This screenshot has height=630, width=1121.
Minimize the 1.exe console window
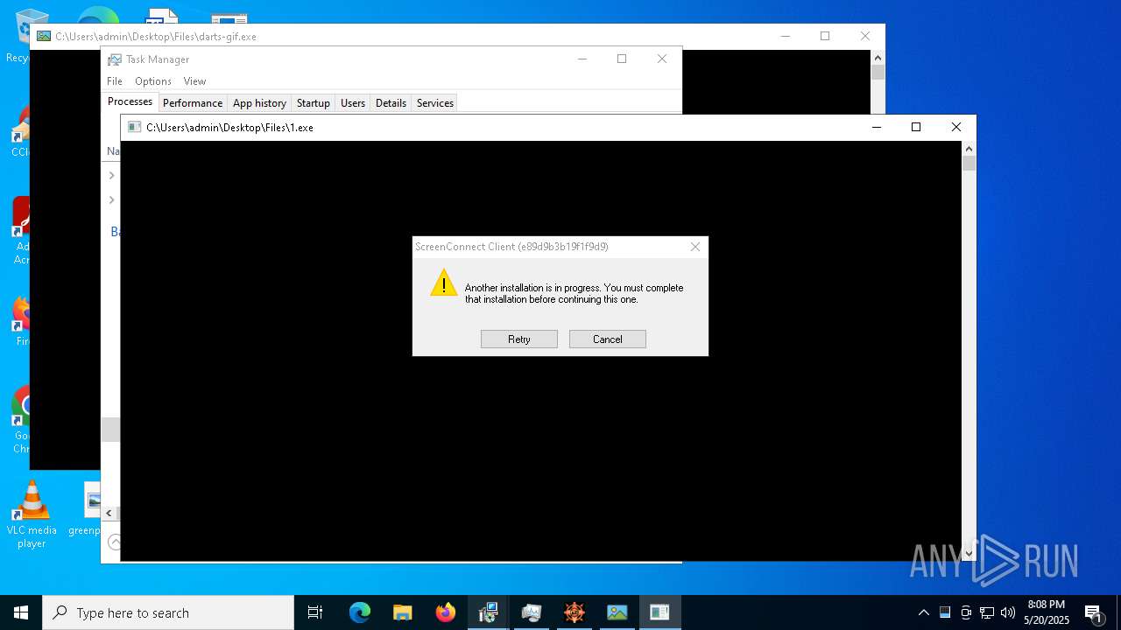(x=876, y=128)
